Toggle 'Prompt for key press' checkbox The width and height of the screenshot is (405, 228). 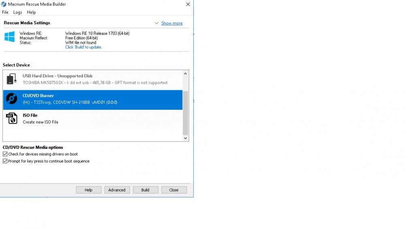point(5,161)
